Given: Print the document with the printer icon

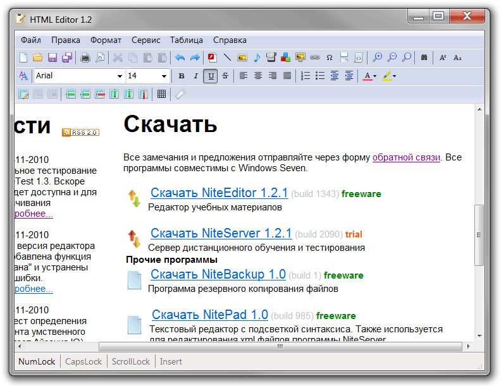Looking at the screenshot, I should click(x=85, y=57).
